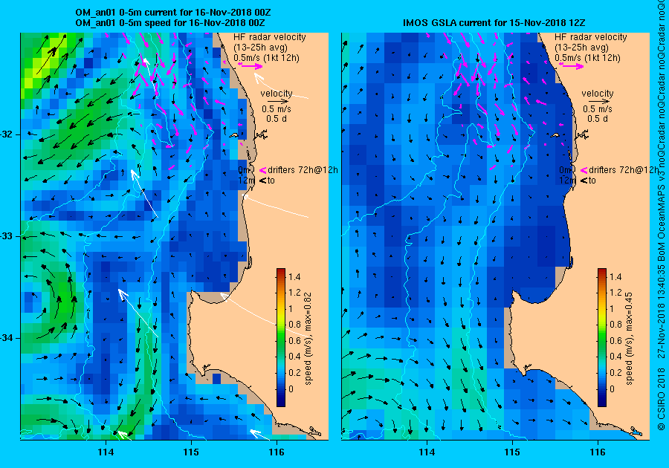Click the black velocity scale arrow in left map

tap(279, 102)
